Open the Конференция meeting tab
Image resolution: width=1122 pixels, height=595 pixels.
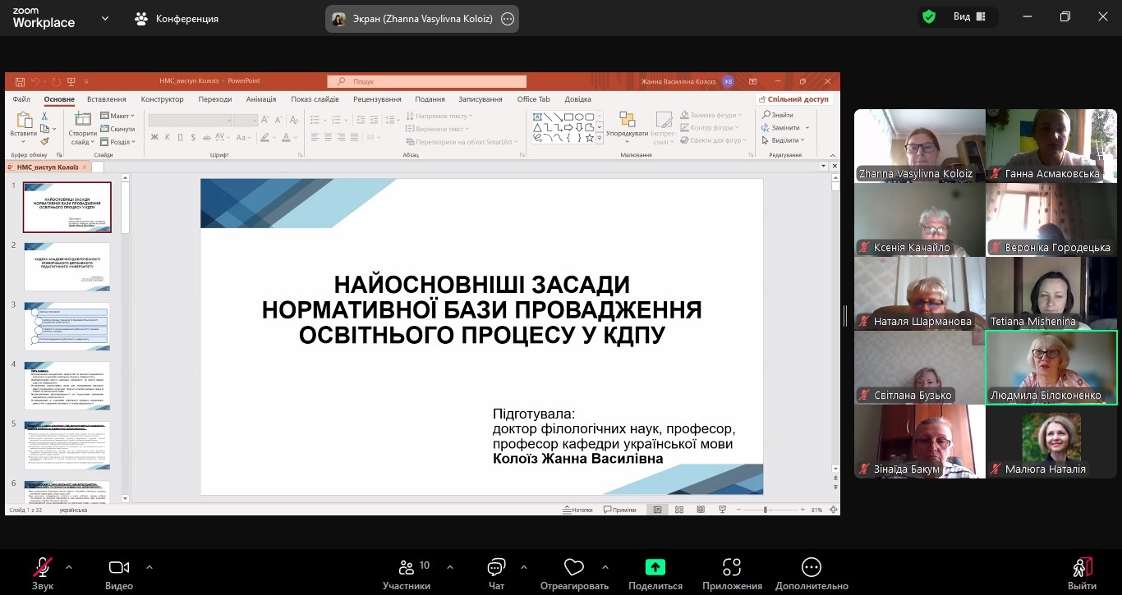pos(177,18)
